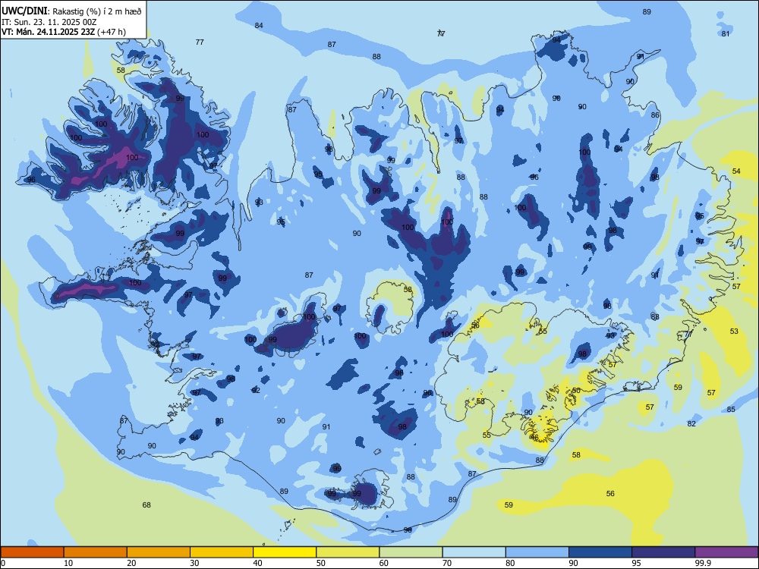
Task: Choose the 95–99.9 navy legend swatch
Action: (663, 552)
